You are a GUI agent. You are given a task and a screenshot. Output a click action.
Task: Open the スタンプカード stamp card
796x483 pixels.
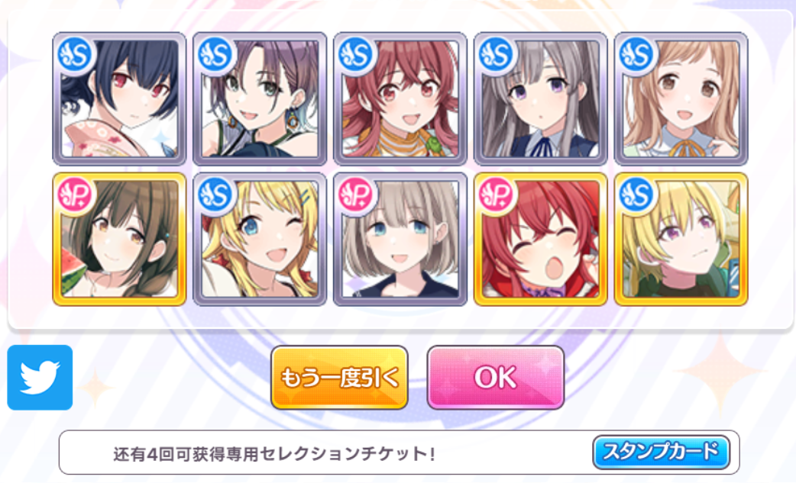click(661, 452)
